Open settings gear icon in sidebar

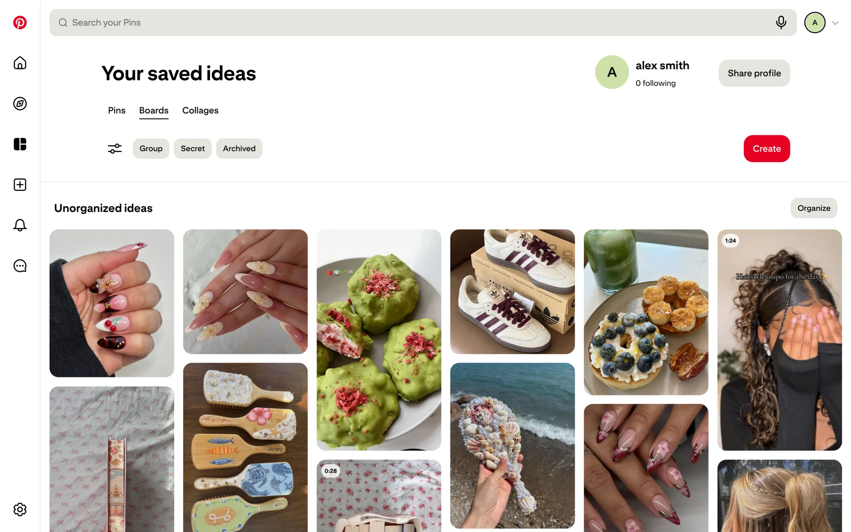point(20,509)
